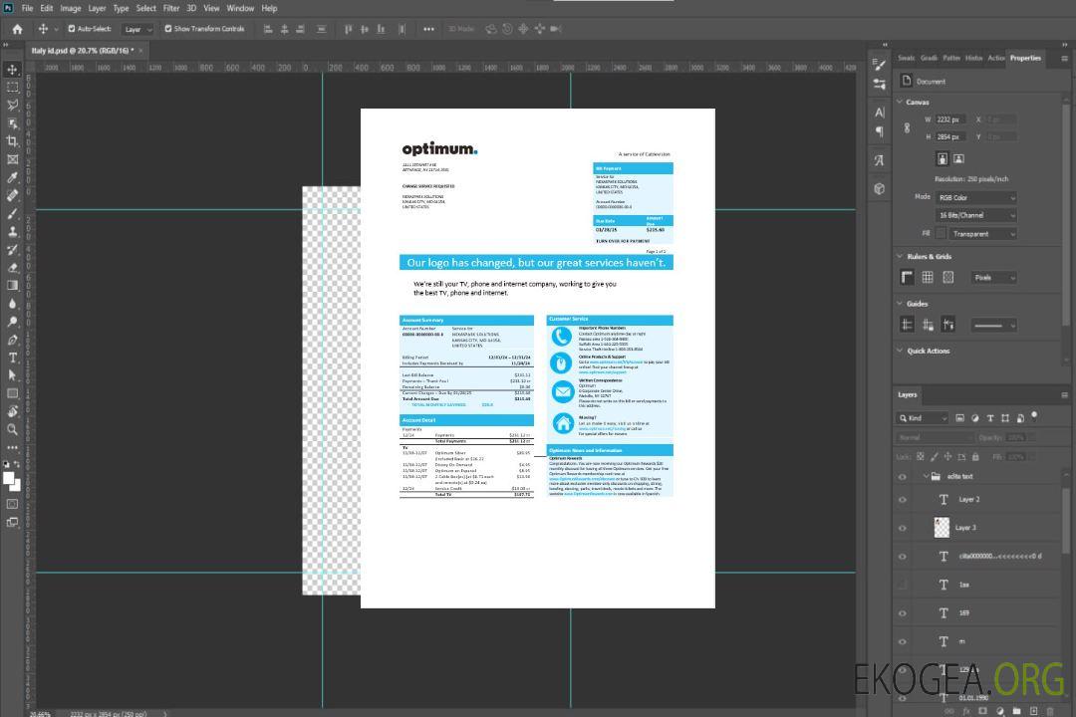The width and height of the screenshot is (1076, 717).
Task: Select the Pen tool
Action: tap(12, 339)
